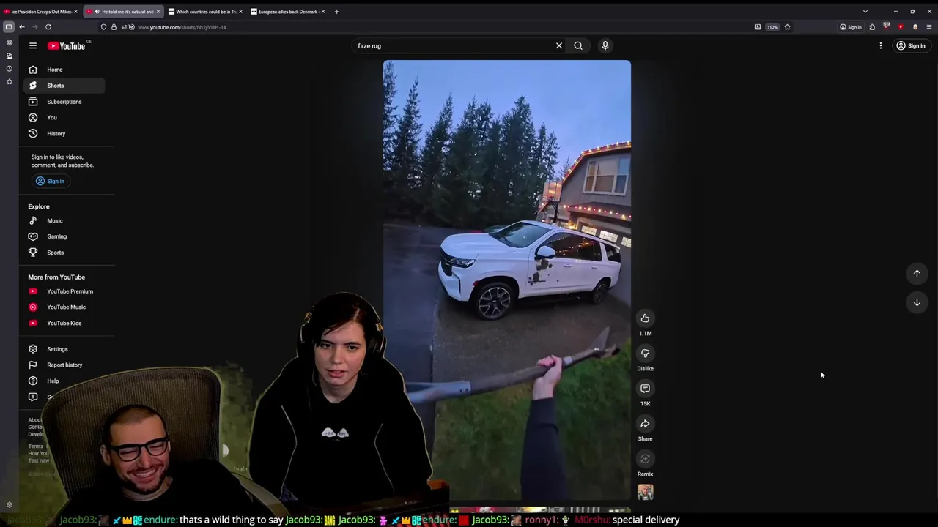Open Subscriptions in the sidebar

[64, 102]
